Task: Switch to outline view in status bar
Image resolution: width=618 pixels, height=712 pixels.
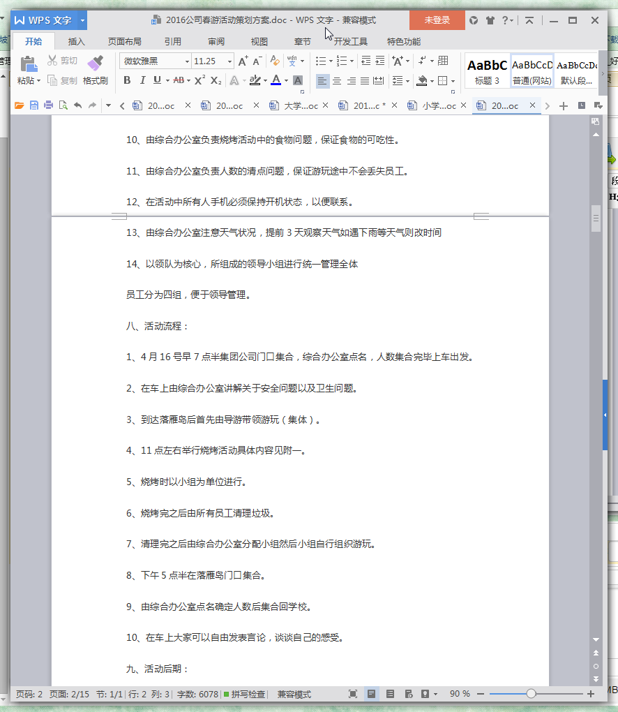Action: [x=390, y=694]
